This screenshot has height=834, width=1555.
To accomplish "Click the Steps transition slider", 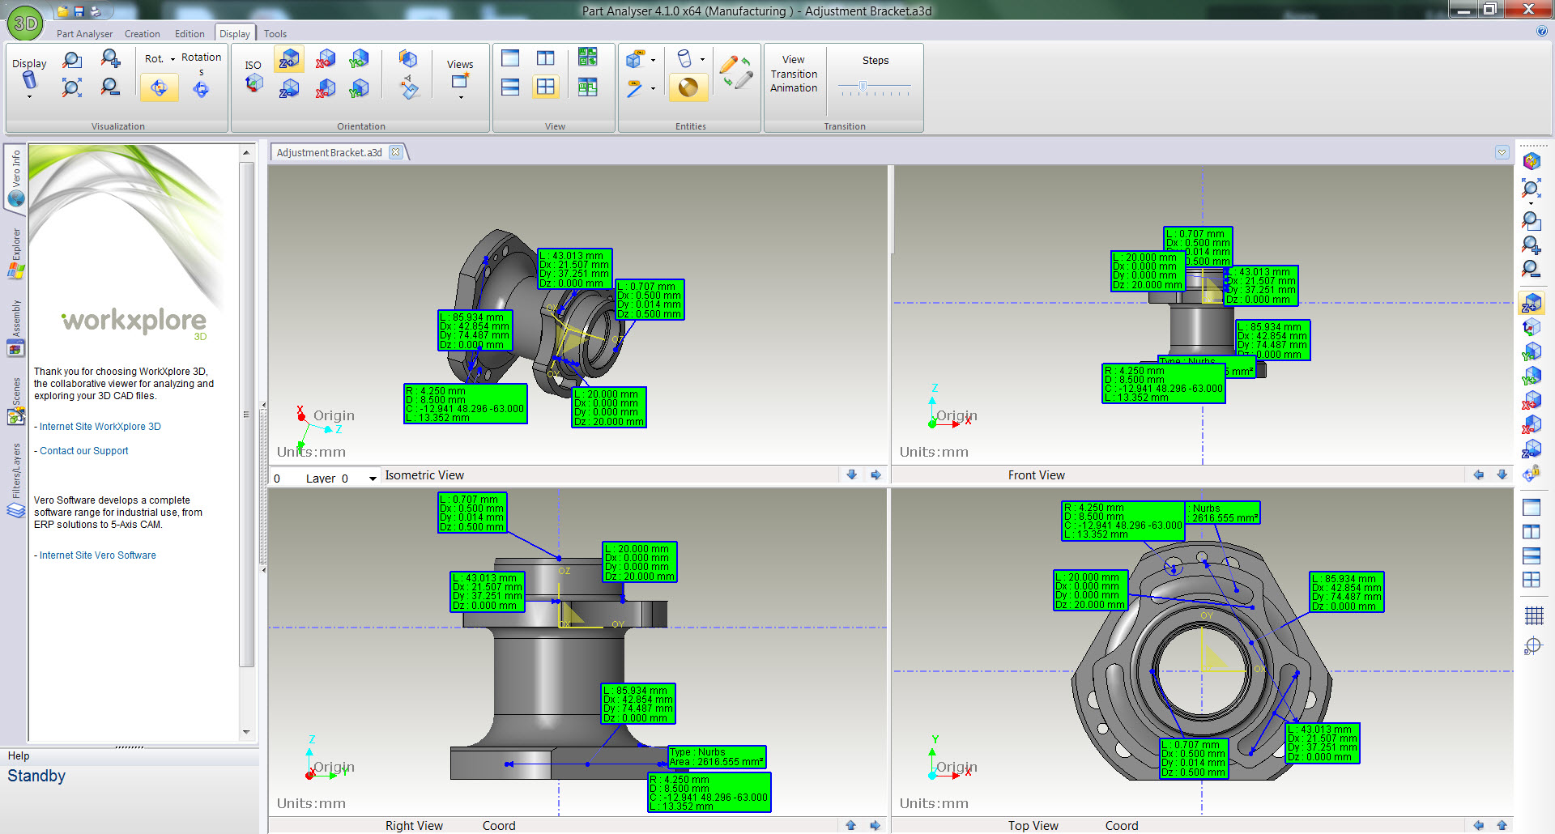I will point(863,86).
